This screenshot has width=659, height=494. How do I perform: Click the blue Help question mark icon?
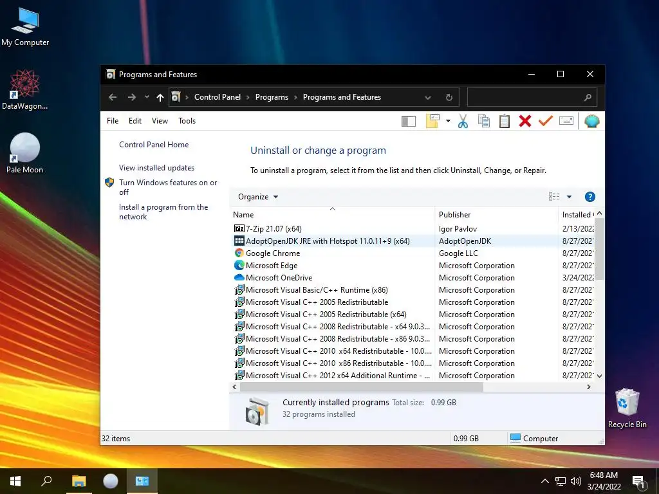(x=589, y=197)
